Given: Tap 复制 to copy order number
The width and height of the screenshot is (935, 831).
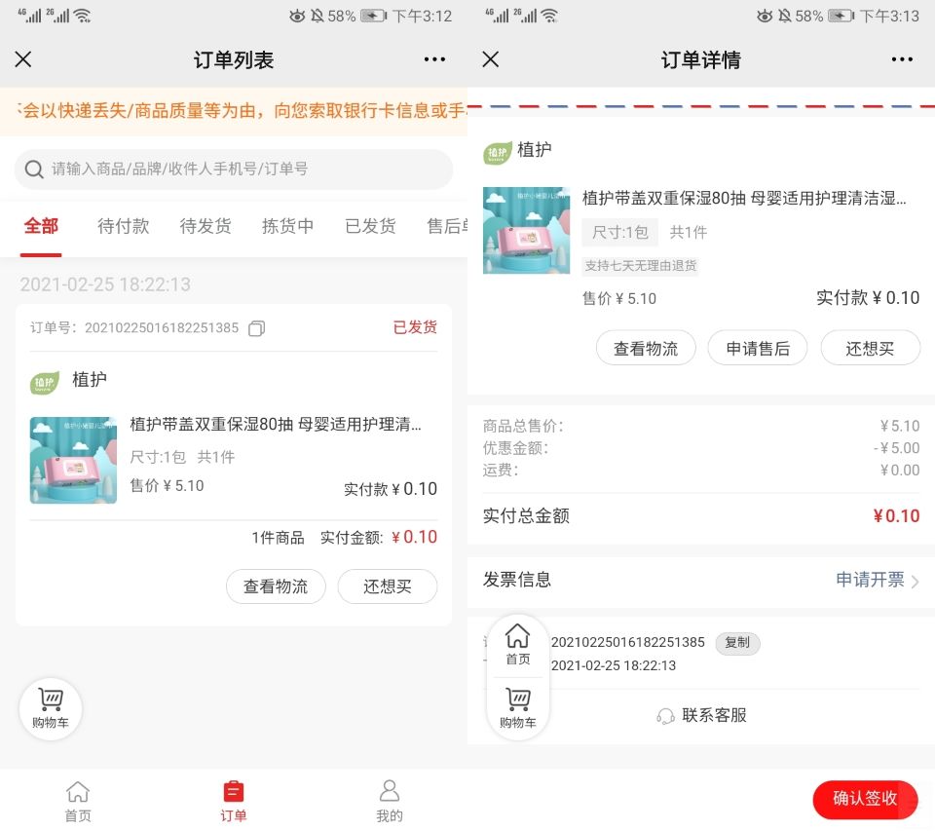Looking at the screenshot, I should [737, 642].
